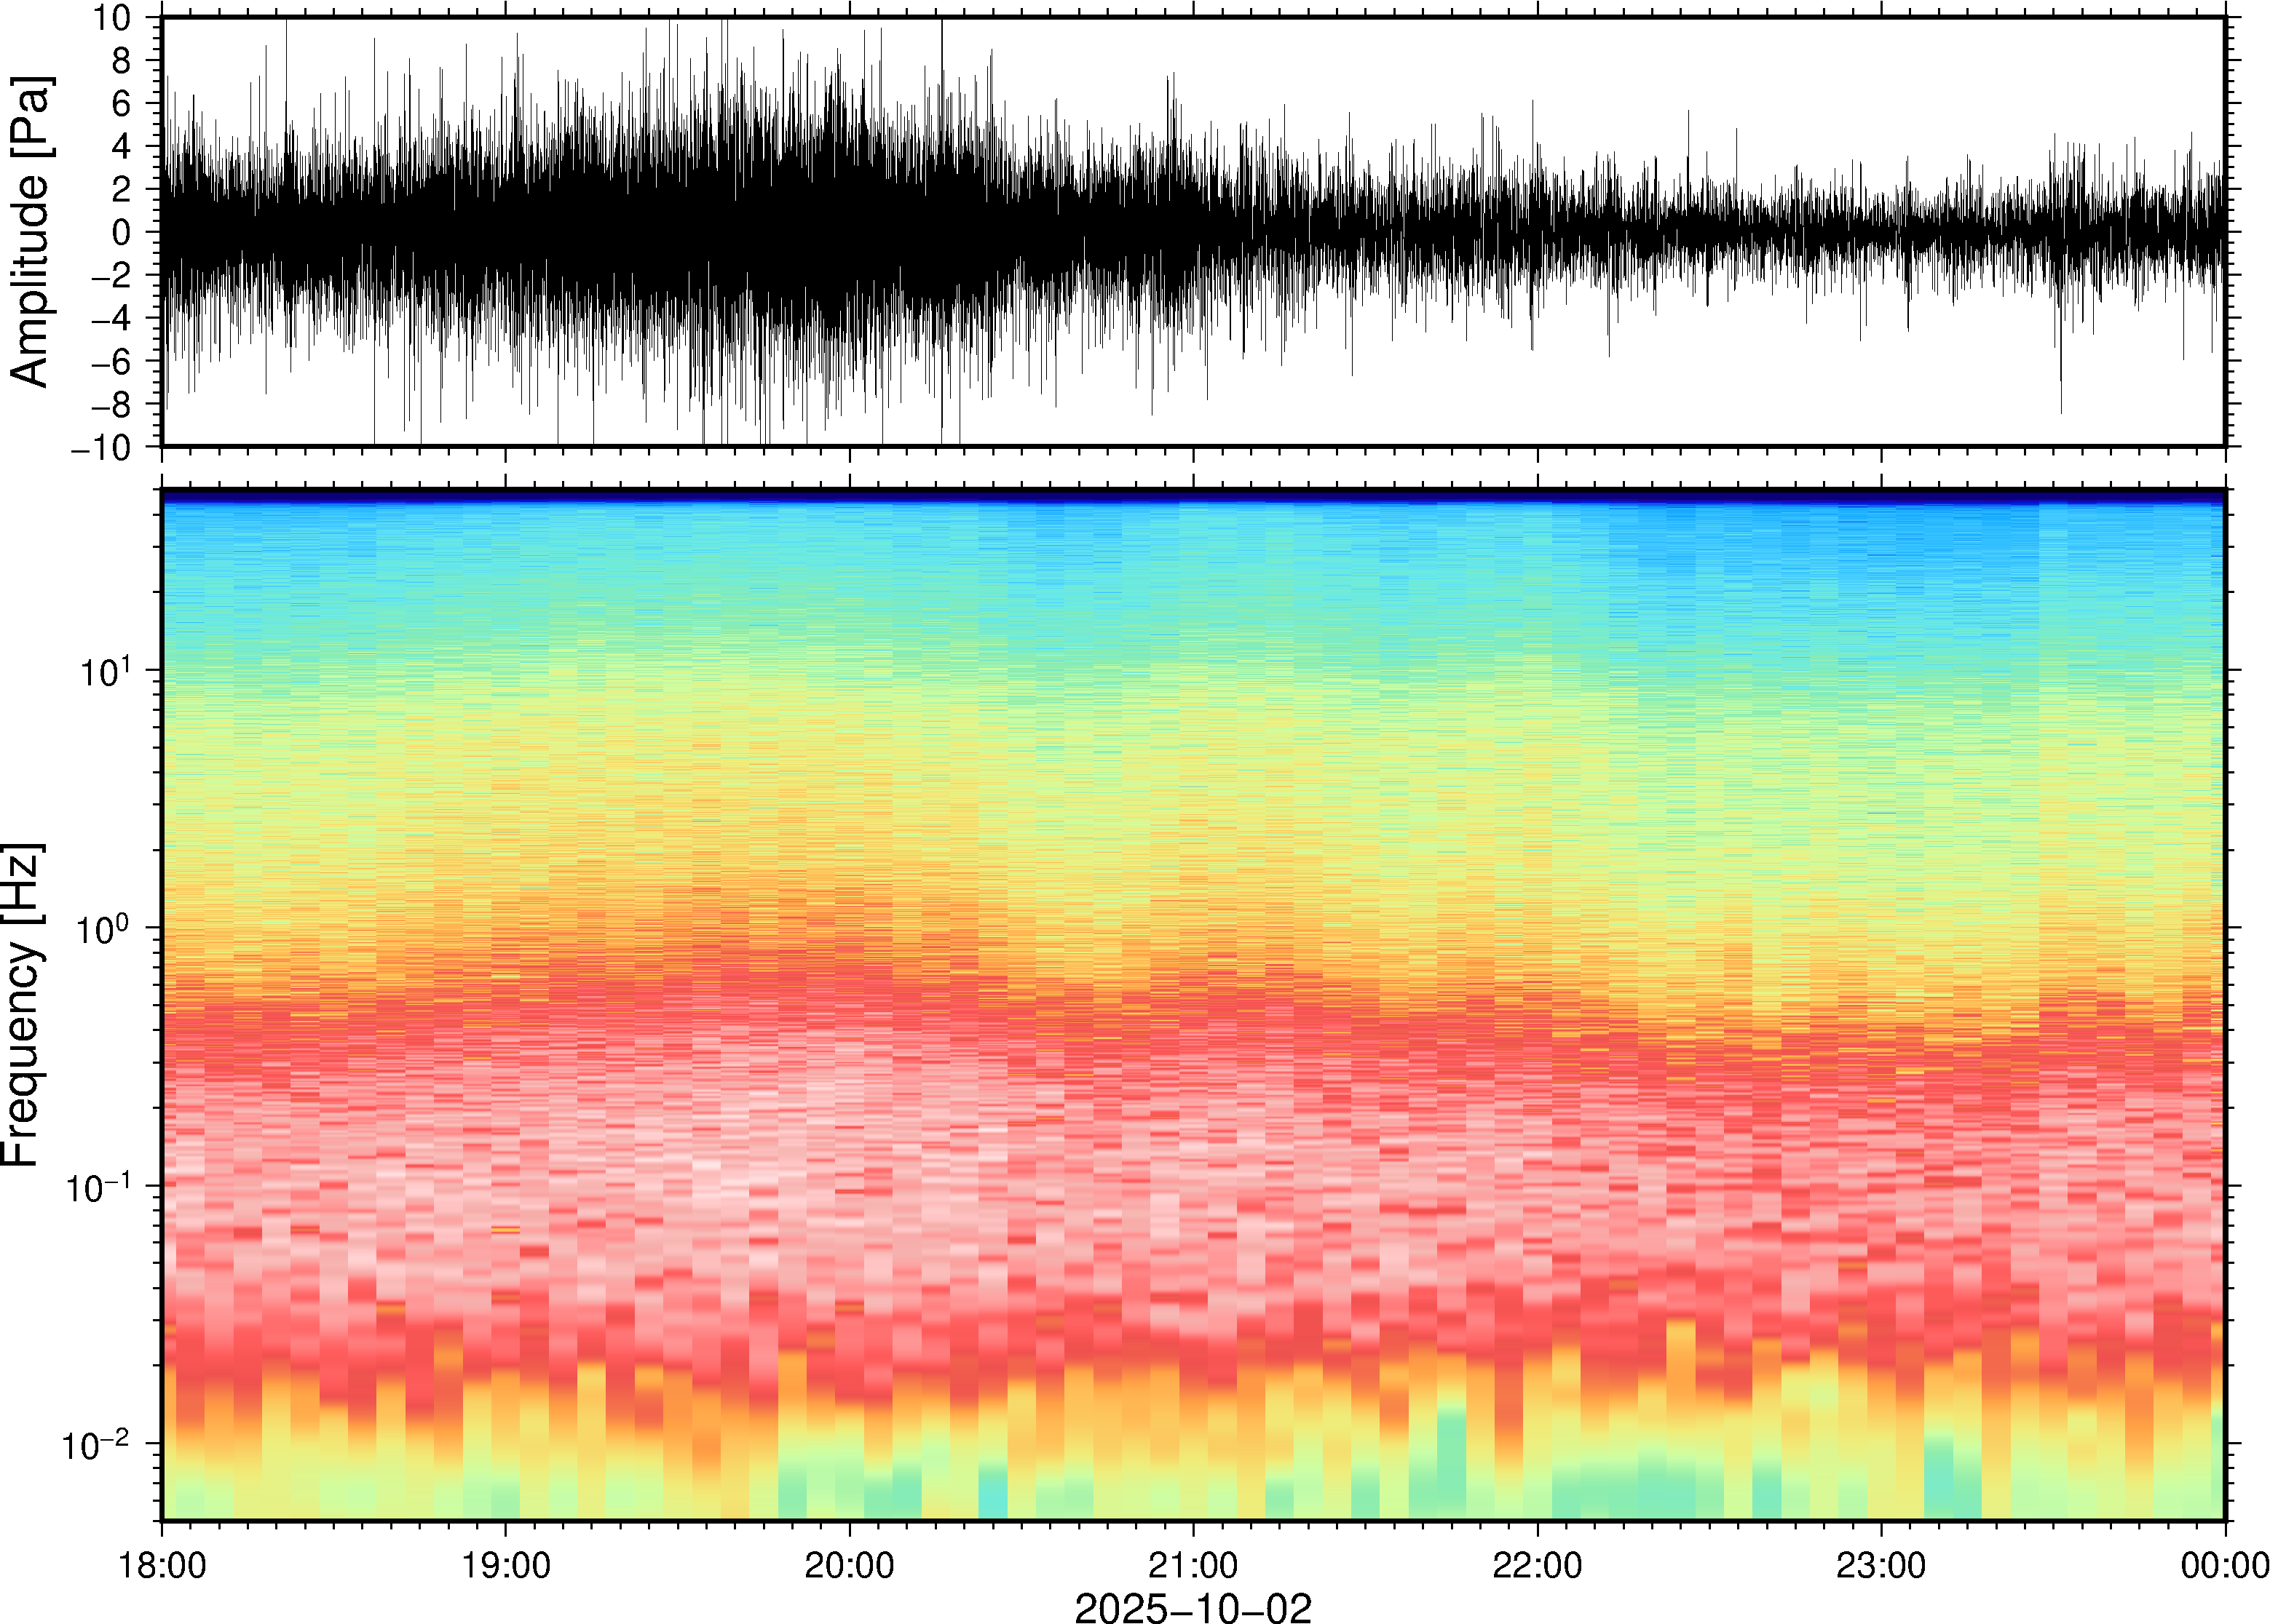Click the -10 amplitude tick label
The height and width of the screenshot is (1624, 2270).
coord(102,447)
